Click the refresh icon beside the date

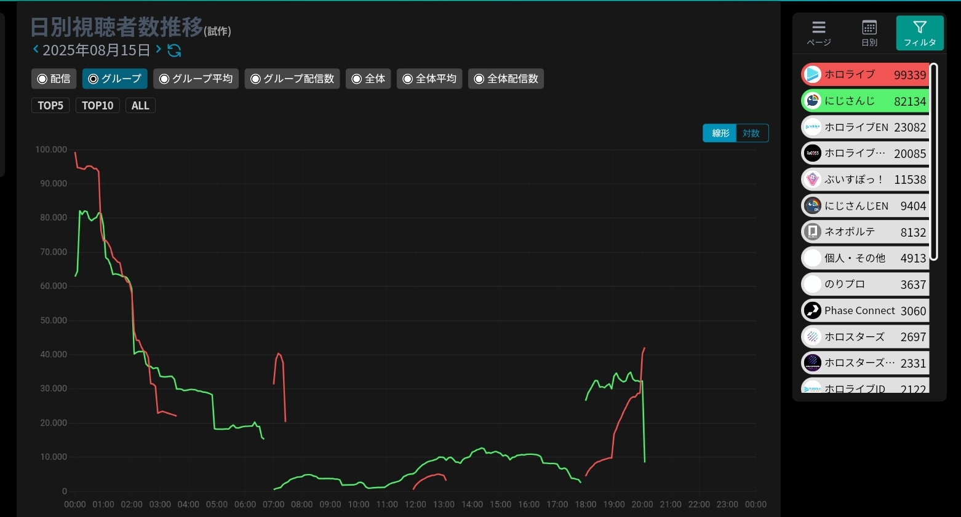[174, 50]
